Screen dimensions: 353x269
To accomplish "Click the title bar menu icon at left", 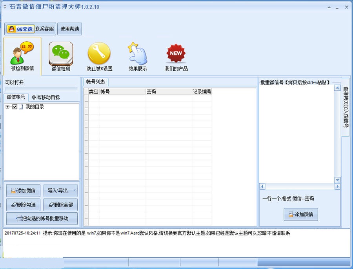I will 5,7.
